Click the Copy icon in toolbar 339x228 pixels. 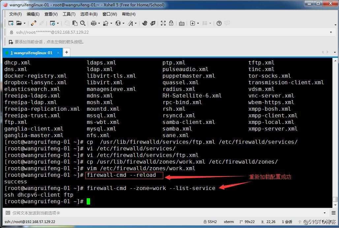click(67, 23)
